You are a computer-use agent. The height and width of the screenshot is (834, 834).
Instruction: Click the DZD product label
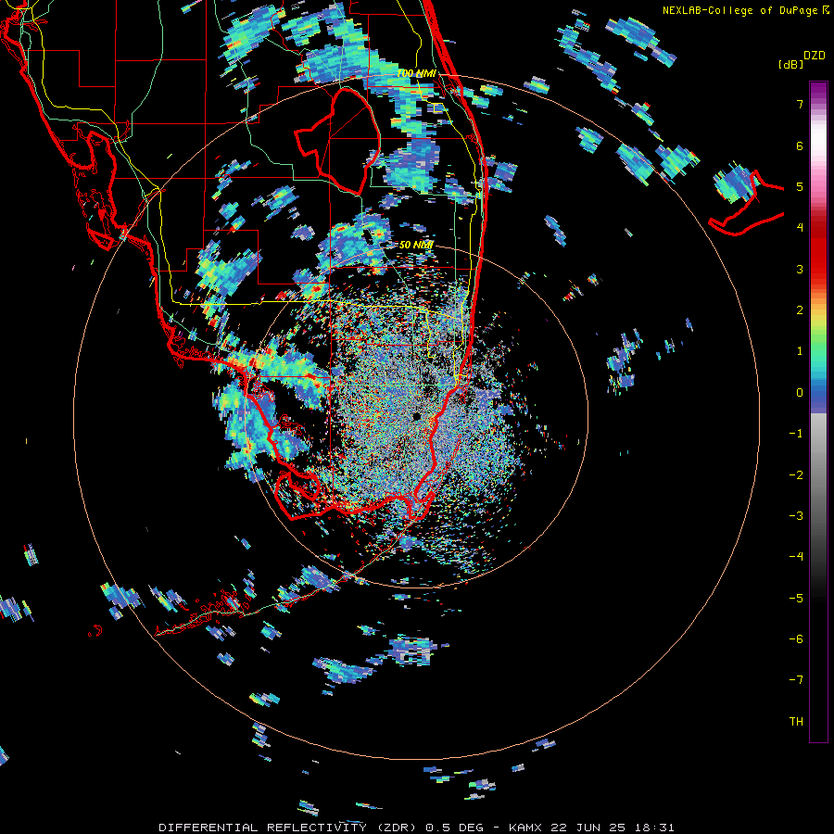pos(815,56)
